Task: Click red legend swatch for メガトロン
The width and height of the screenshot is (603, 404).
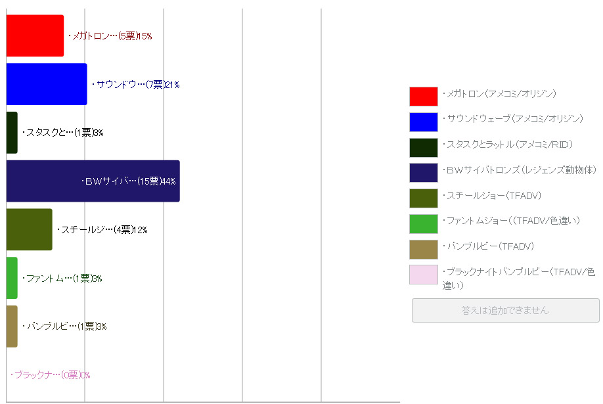Action: pyautogui.click(x=424, y=97)
